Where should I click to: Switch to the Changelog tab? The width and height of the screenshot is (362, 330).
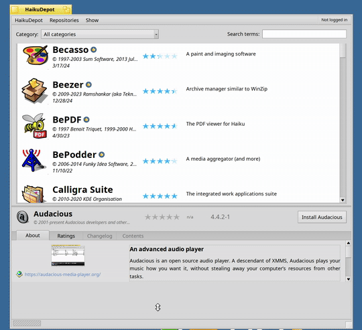pos(99,236)
